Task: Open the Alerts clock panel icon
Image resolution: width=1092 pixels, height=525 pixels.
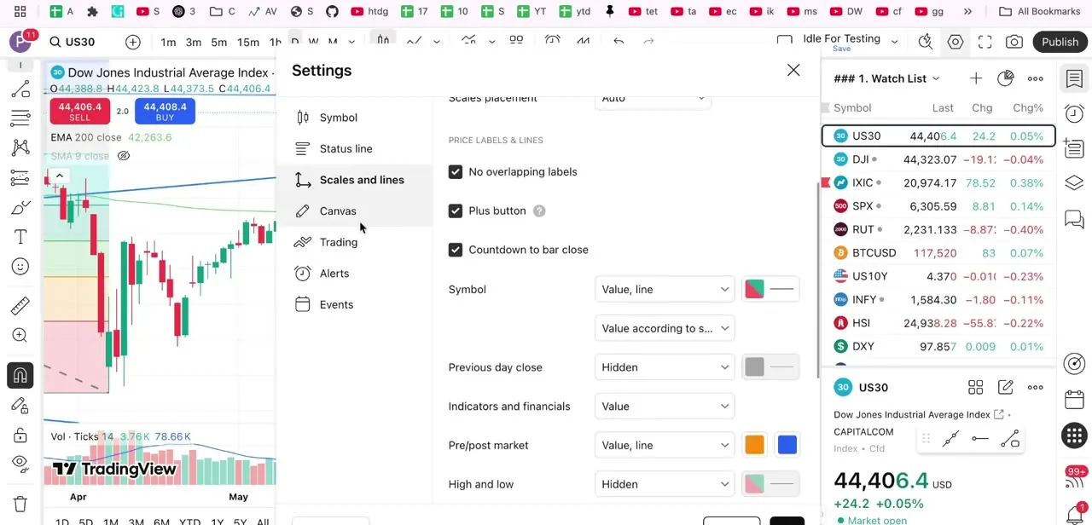Action: click(1074, 113)
